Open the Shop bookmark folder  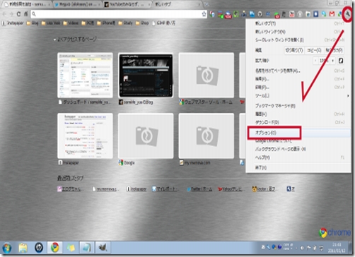coord(142,23)
